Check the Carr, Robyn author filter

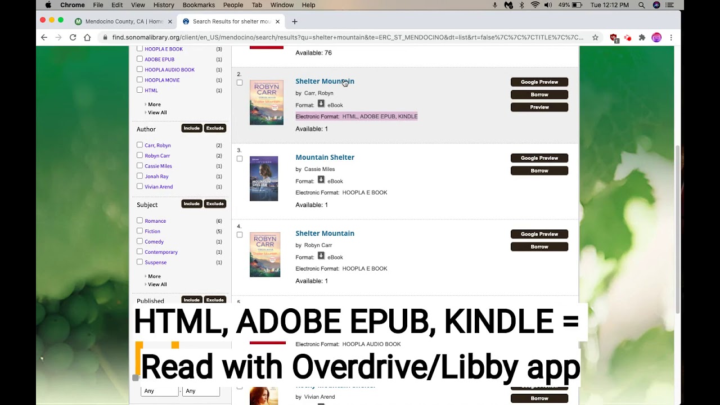[139, 145]
